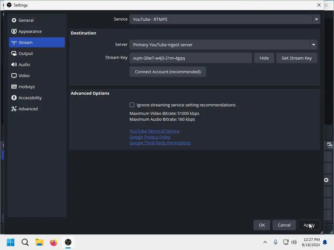Open Windows taskbar search
This screenshot has height=250, width=334.
click(x=25, y=242)
